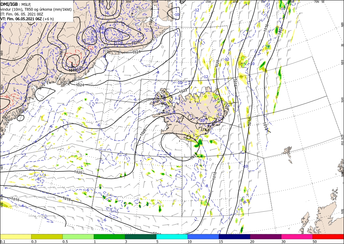The image size is (344, 244).
Task: Click the "IT: Fim. 06. 05. 2021 00Z" line
Action: (x=22, y=14)
